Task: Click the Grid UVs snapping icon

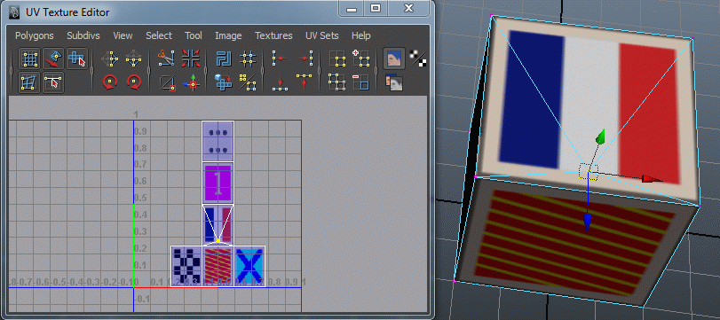Action: pos(248,59)
